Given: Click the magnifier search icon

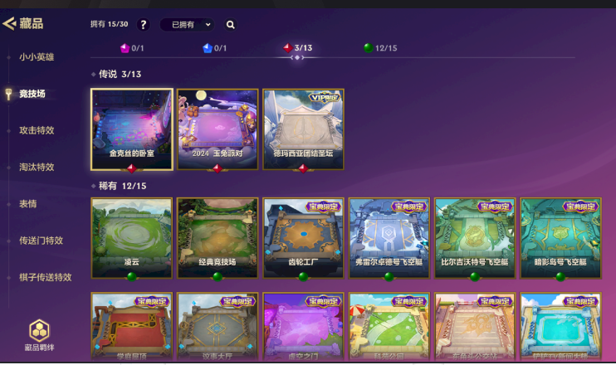Looking at the screenshot, I should [231, 25].
